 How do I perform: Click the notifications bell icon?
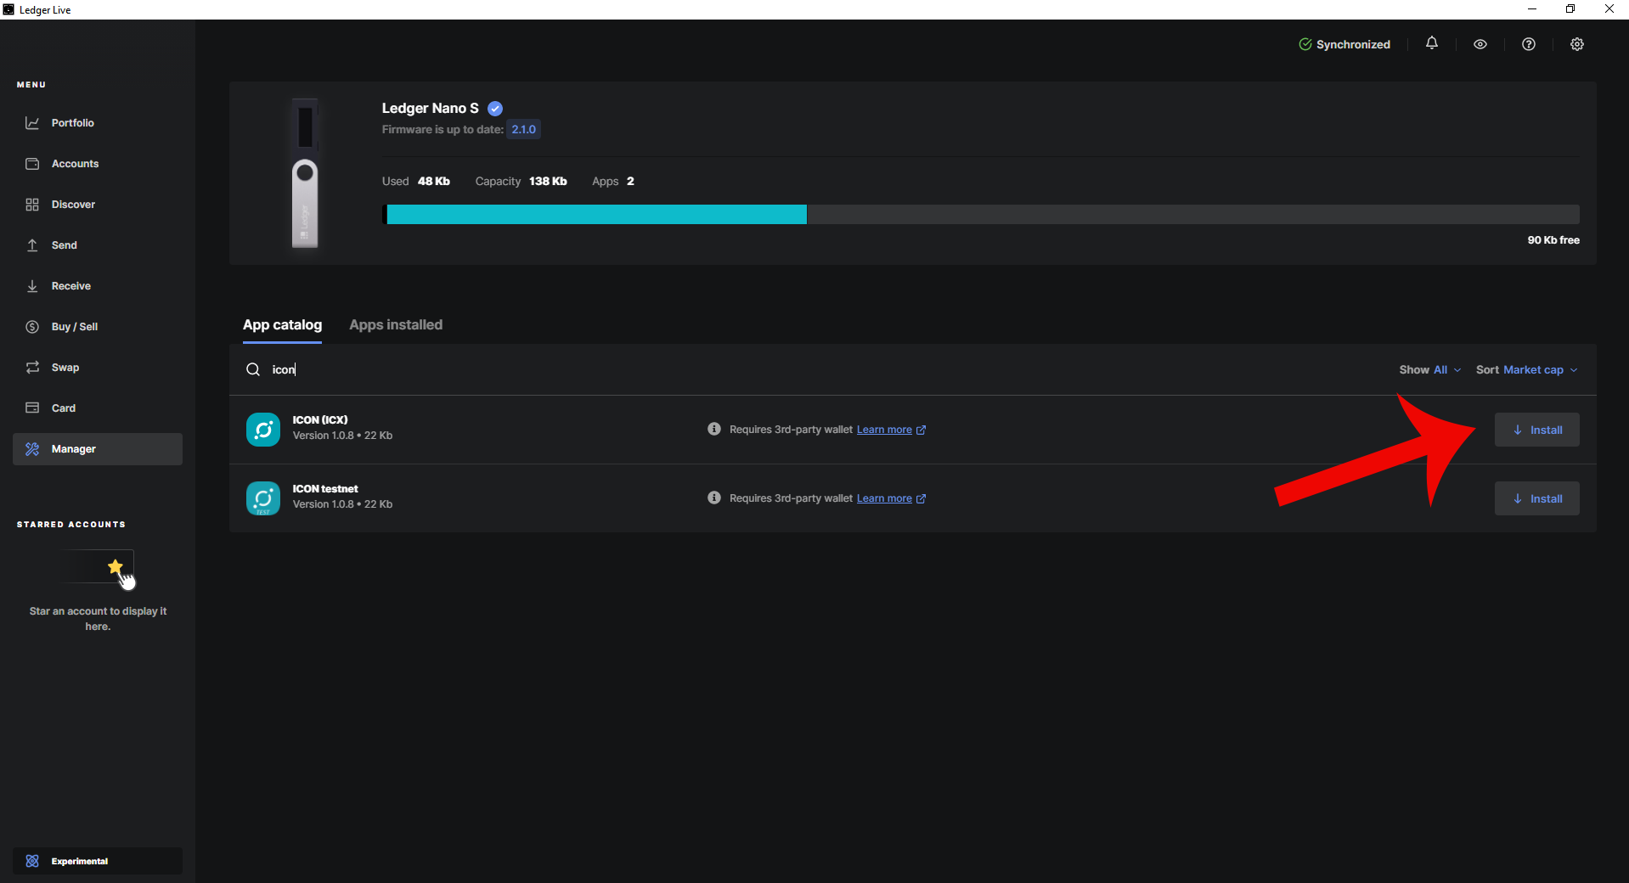pyautogui.click(x=1432, y=43)
